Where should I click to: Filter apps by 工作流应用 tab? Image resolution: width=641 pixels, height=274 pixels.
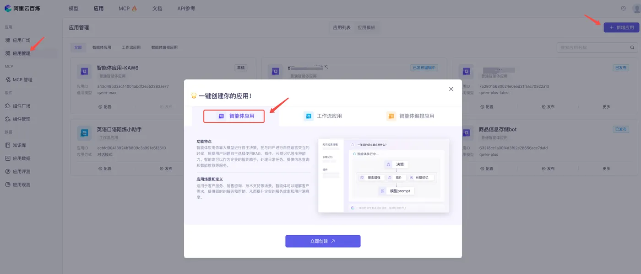131,47
